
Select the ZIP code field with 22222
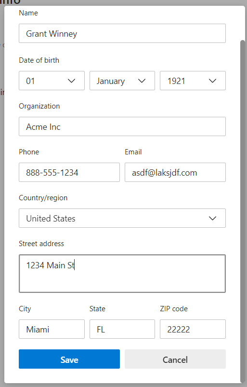193,329
